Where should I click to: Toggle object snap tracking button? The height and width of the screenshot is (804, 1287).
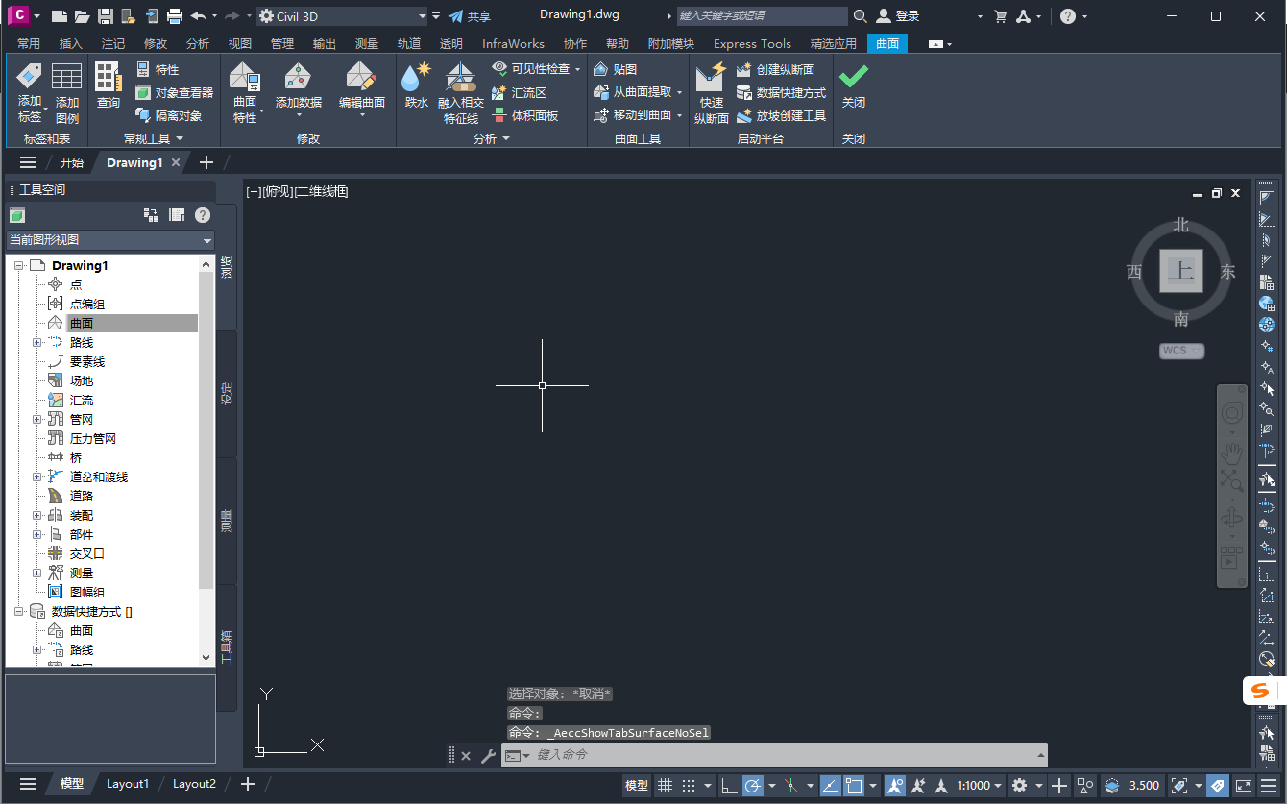click(830, 785)
